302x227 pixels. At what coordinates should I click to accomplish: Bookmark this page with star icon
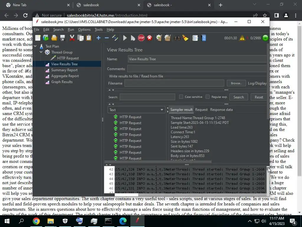(x=265, y=15)
